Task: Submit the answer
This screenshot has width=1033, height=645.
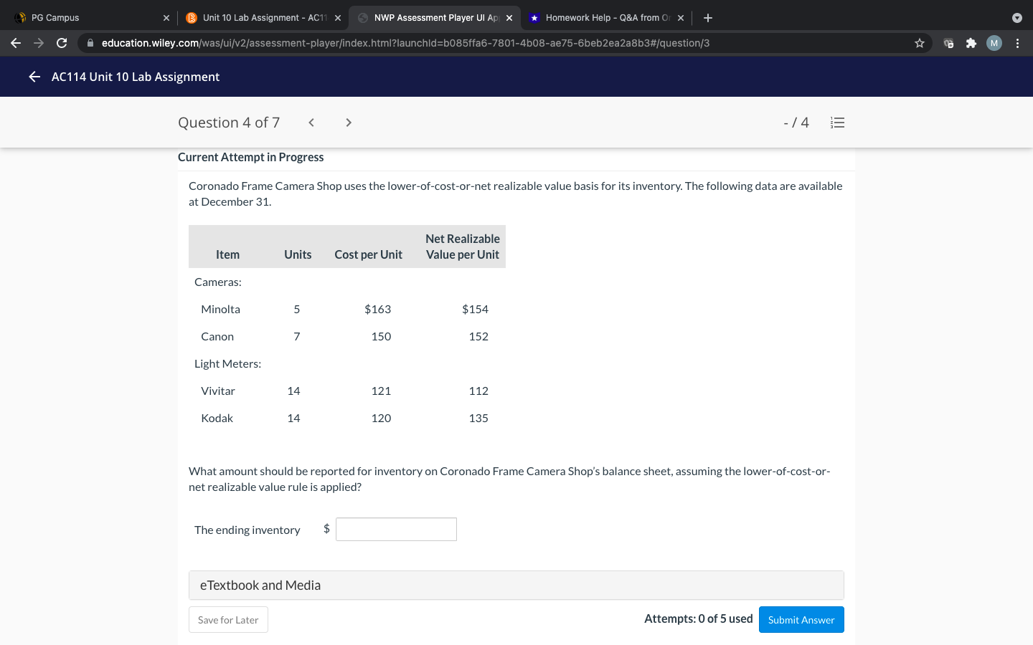Action: click(x=801, y=620)
